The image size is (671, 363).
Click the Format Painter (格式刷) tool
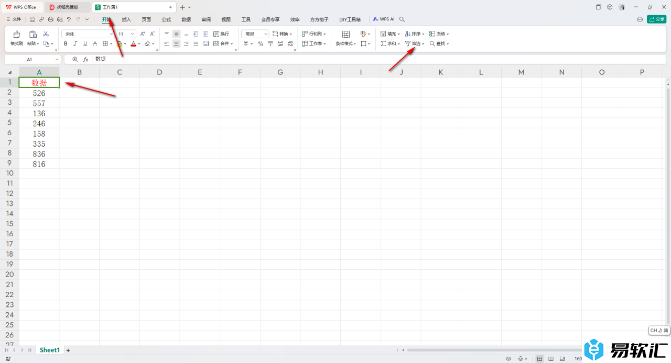click(17, 38)
